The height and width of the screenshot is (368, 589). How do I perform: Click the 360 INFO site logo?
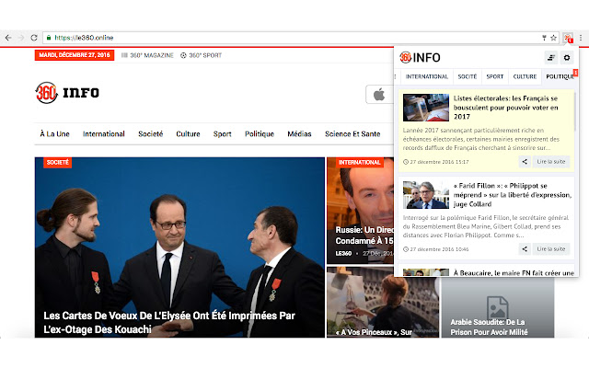(x=67, y=92)
